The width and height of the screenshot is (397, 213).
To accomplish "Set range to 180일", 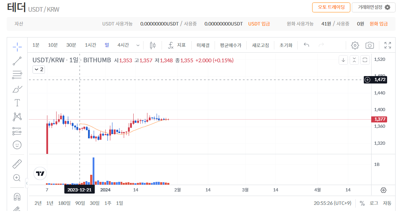I will (64, 203).
